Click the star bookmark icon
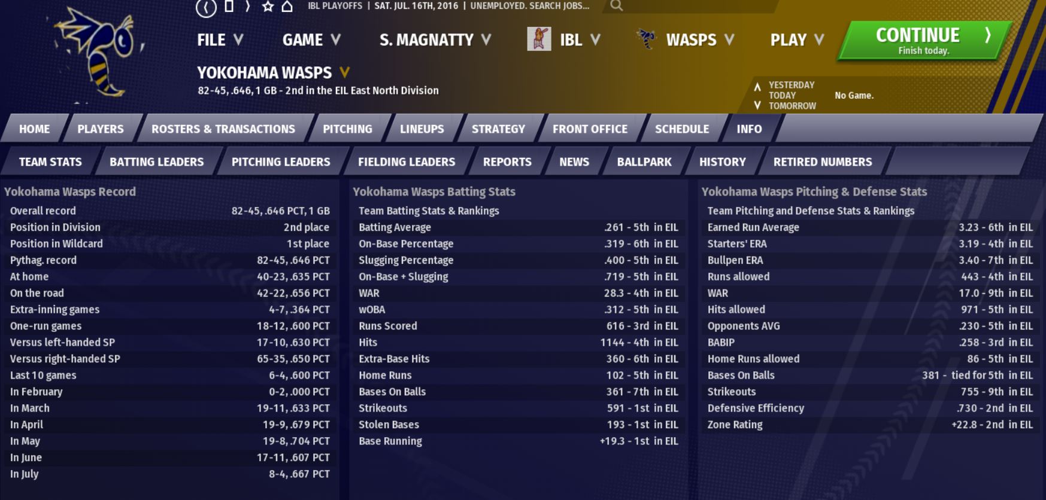Screen dimensions: 1046x500 (x=268, y=7)
